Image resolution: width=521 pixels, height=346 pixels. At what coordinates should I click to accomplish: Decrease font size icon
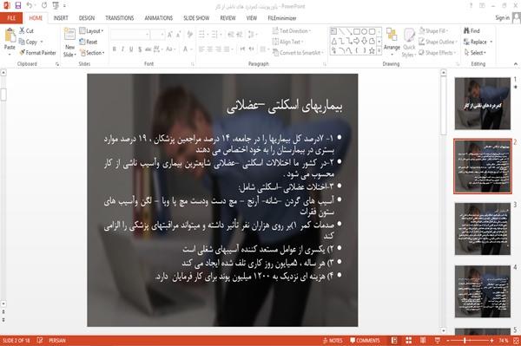(178, 35)
